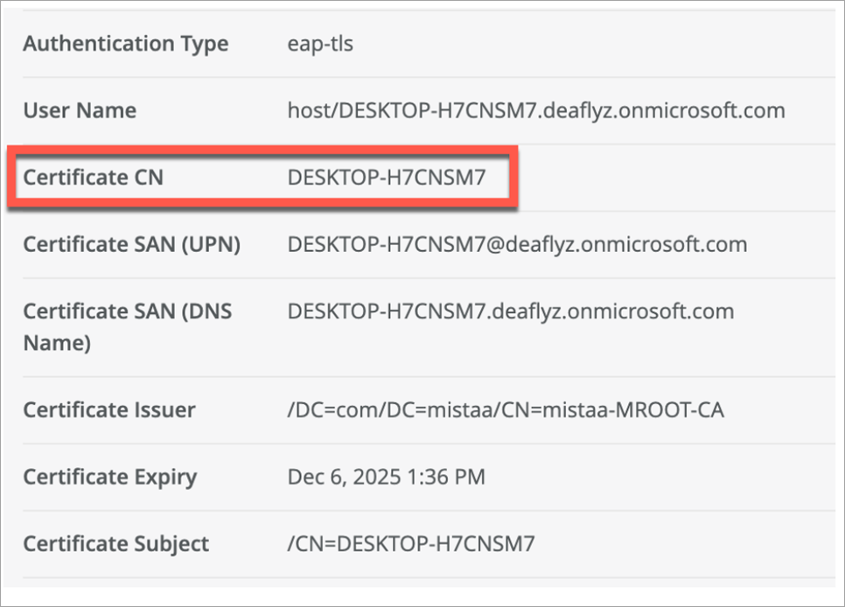Click the Certificate Expiry label
This screenshot has width=845, height=607.
[109, 478]
